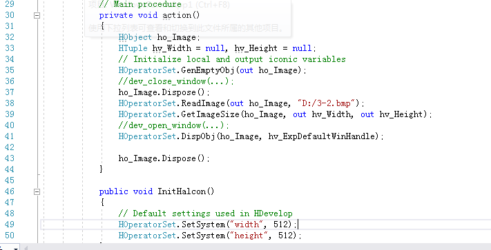Select the "D:/3-2.bmp" string literal

326,103
